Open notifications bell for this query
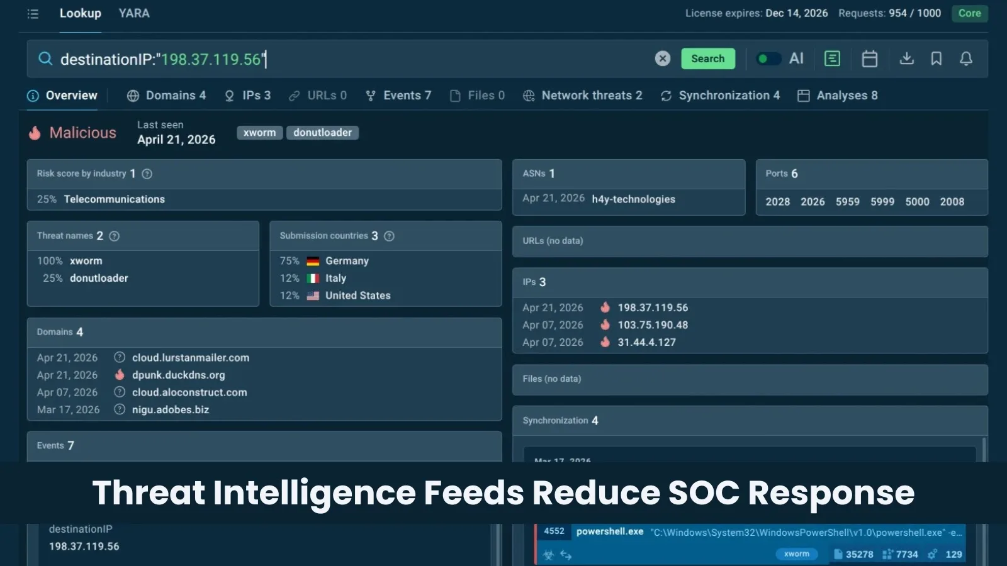 click(966, 58)
